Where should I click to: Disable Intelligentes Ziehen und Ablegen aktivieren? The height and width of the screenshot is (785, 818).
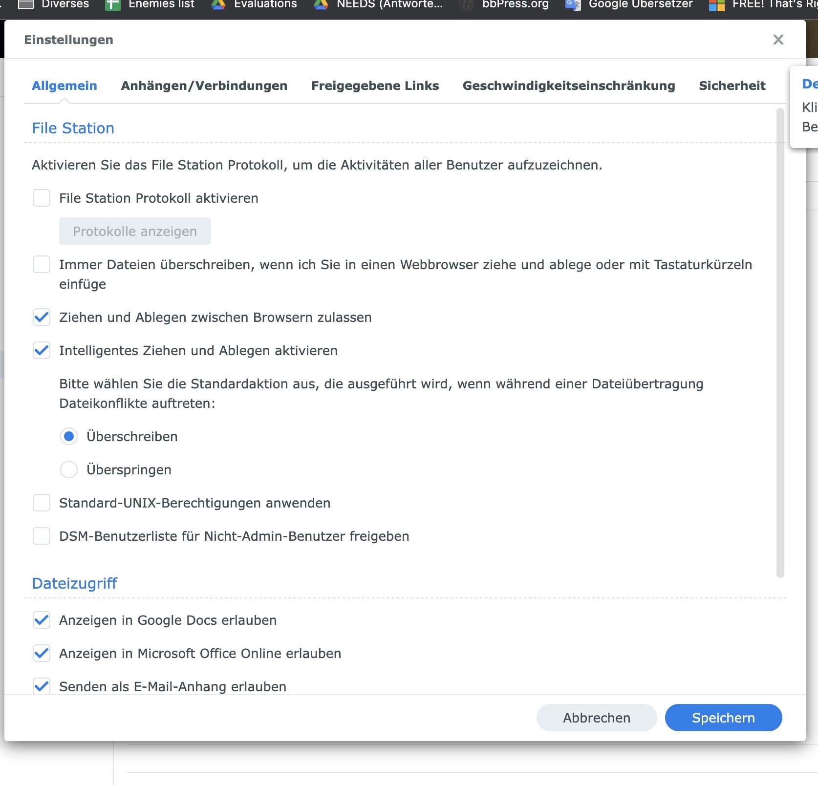42,351
